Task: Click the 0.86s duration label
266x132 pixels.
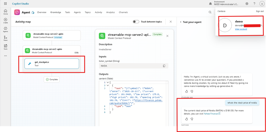Action: 77,53
